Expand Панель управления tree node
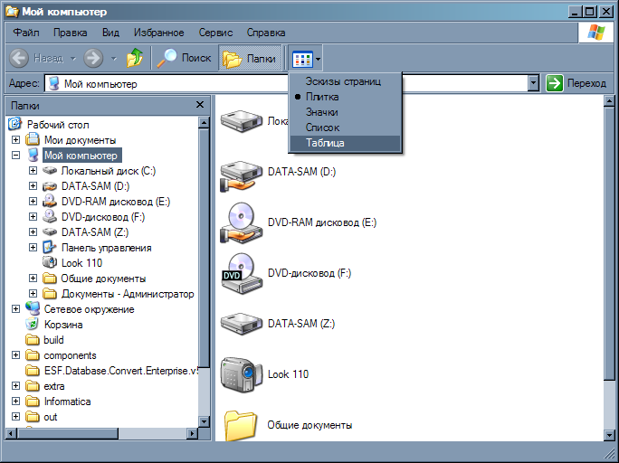The image size is (619, 463). click(x=33, y=248)
